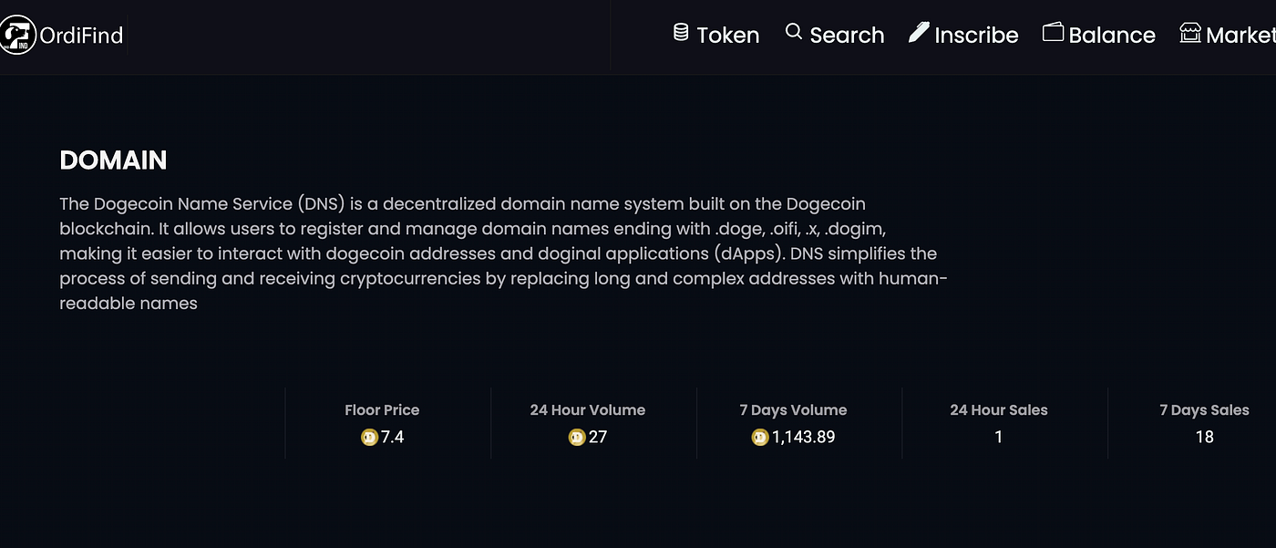The image size is (1276, 548).
Task: Click the Dogecoin icon under Floor Price
Action: coord(369,438)
